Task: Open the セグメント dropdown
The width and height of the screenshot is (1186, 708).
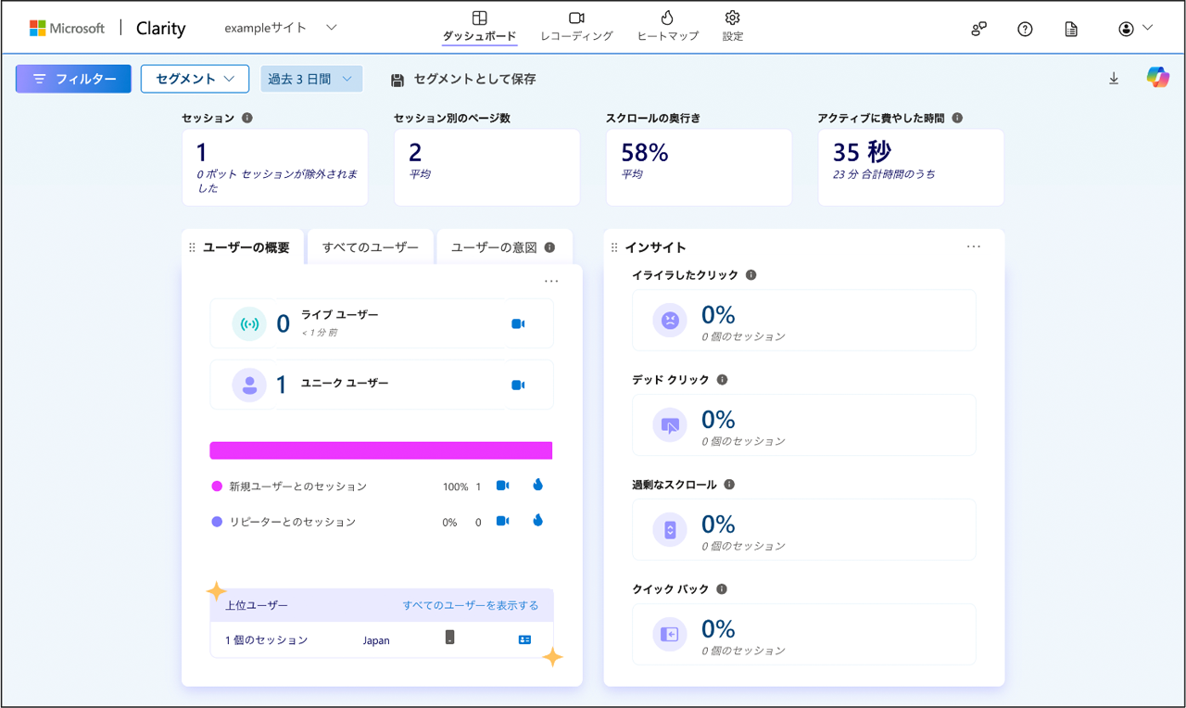Action: click(x=195, y=79)
